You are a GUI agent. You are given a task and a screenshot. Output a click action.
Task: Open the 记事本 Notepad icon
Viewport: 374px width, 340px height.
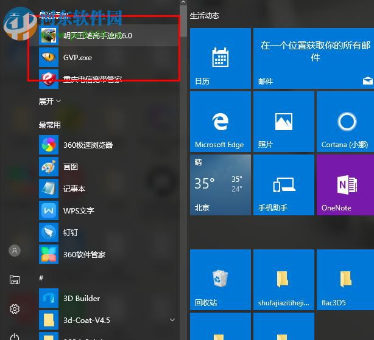pos(49,189)
